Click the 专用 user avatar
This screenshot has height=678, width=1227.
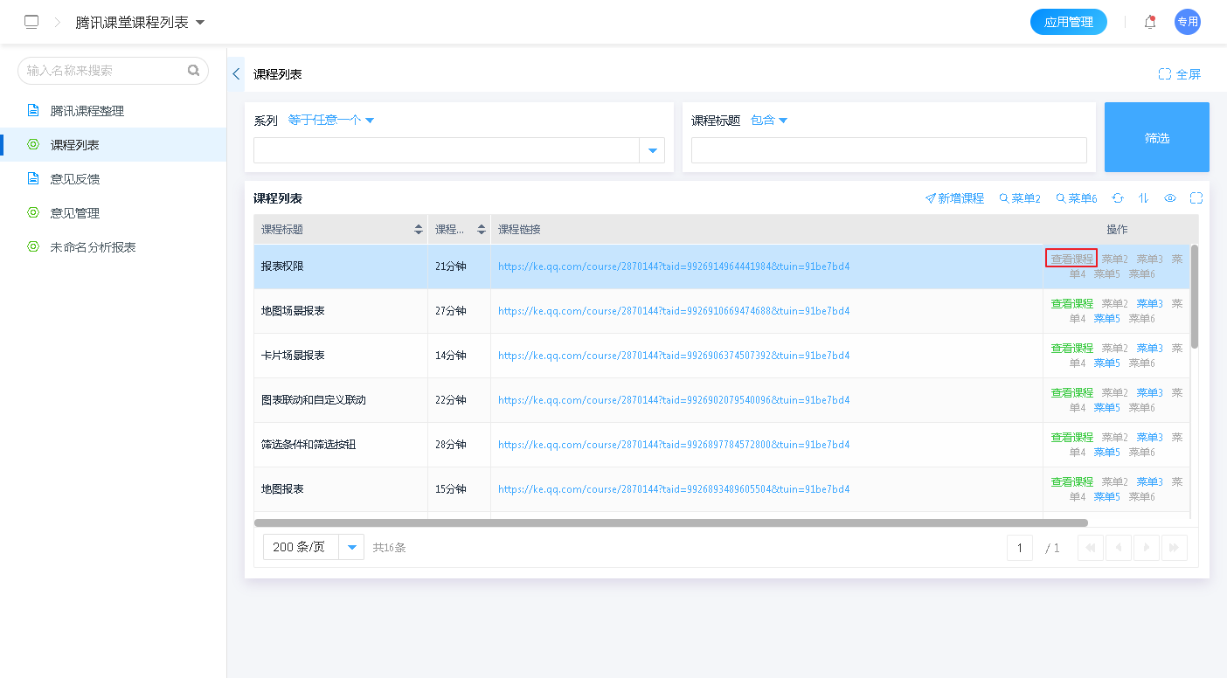click(1187, 22)
